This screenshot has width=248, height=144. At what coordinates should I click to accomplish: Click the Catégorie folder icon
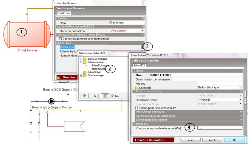click(137, 88)
